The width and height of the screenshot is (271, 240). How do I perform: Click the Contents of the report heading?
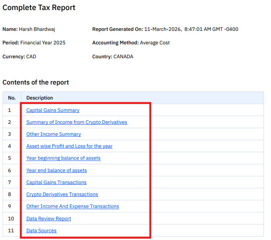[x=35, y=82]
